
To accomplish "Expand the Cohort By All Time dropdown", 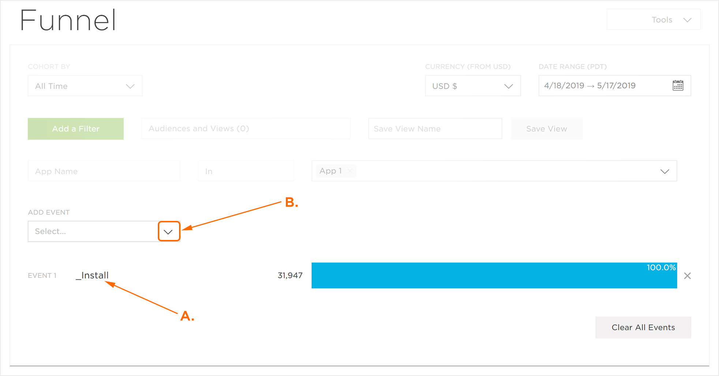I will tap(85, 86).
